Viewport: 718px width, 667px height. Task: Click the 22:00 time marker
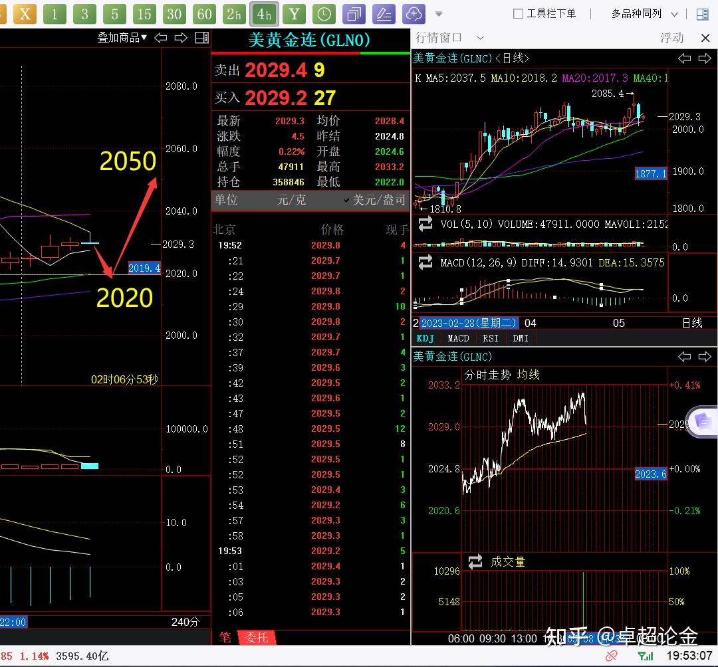13,622
